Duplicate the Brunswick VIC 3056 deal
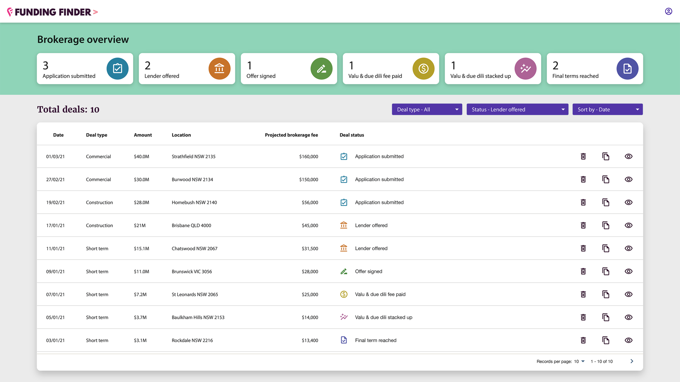This screenshot has height=382, width=680. click(606, 271)
